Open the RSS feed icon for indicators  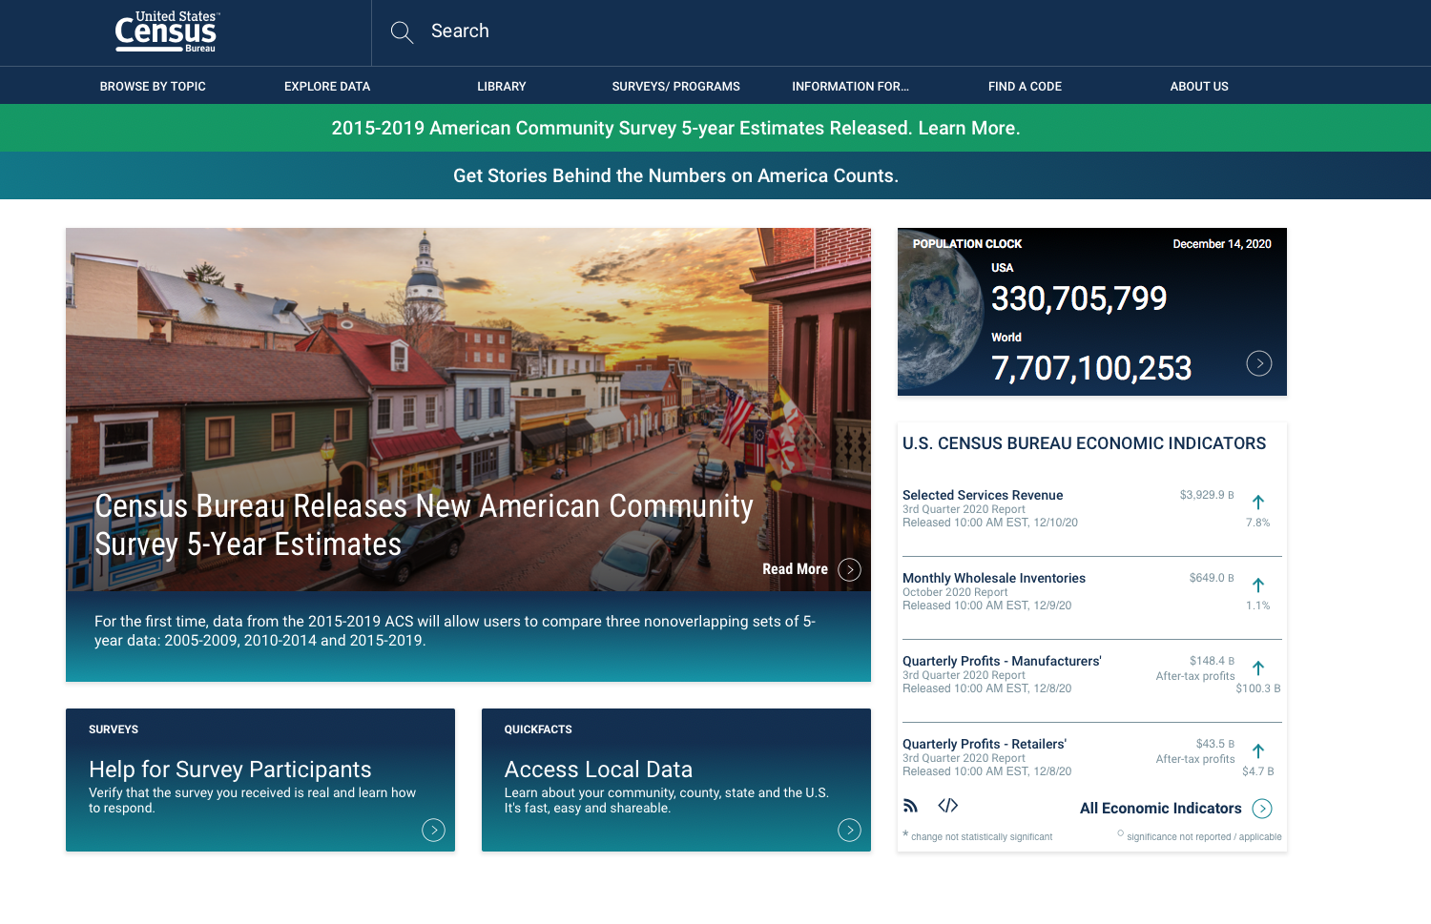coord(910,806)
